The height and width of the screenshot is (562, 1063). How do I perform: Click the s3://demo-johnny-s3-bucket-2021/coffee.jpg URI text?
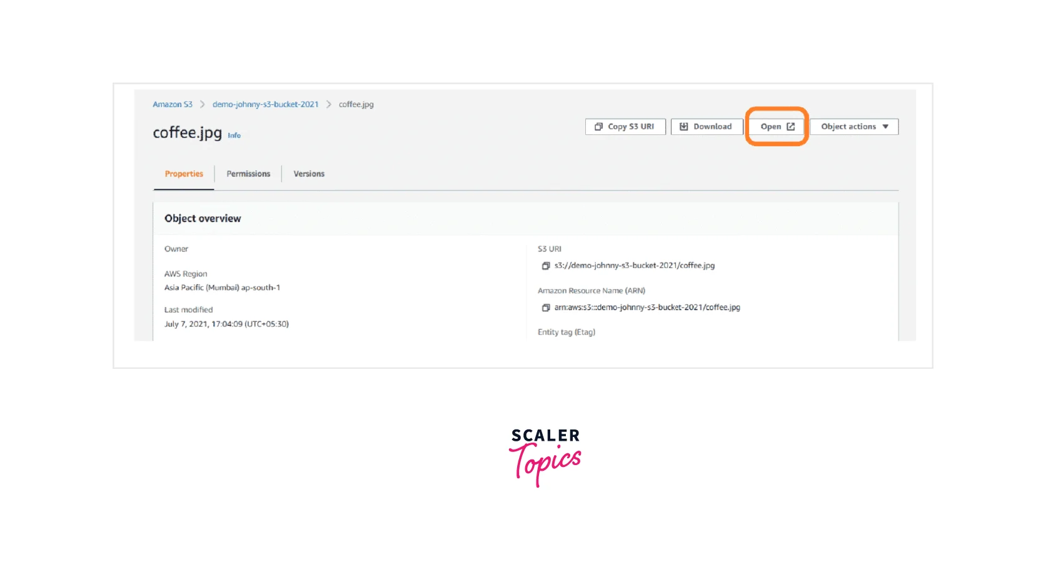click(634, 266)
